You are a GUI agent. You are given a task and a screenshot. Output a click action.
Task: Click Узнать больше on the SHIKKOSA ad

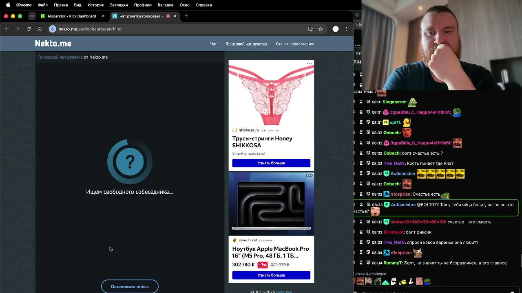[x=271, y=163]
